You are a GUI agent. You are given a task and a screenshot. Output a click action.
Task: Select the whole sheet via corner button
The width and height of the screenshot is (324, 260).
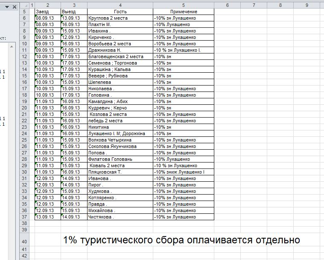[x=24, y=5]
